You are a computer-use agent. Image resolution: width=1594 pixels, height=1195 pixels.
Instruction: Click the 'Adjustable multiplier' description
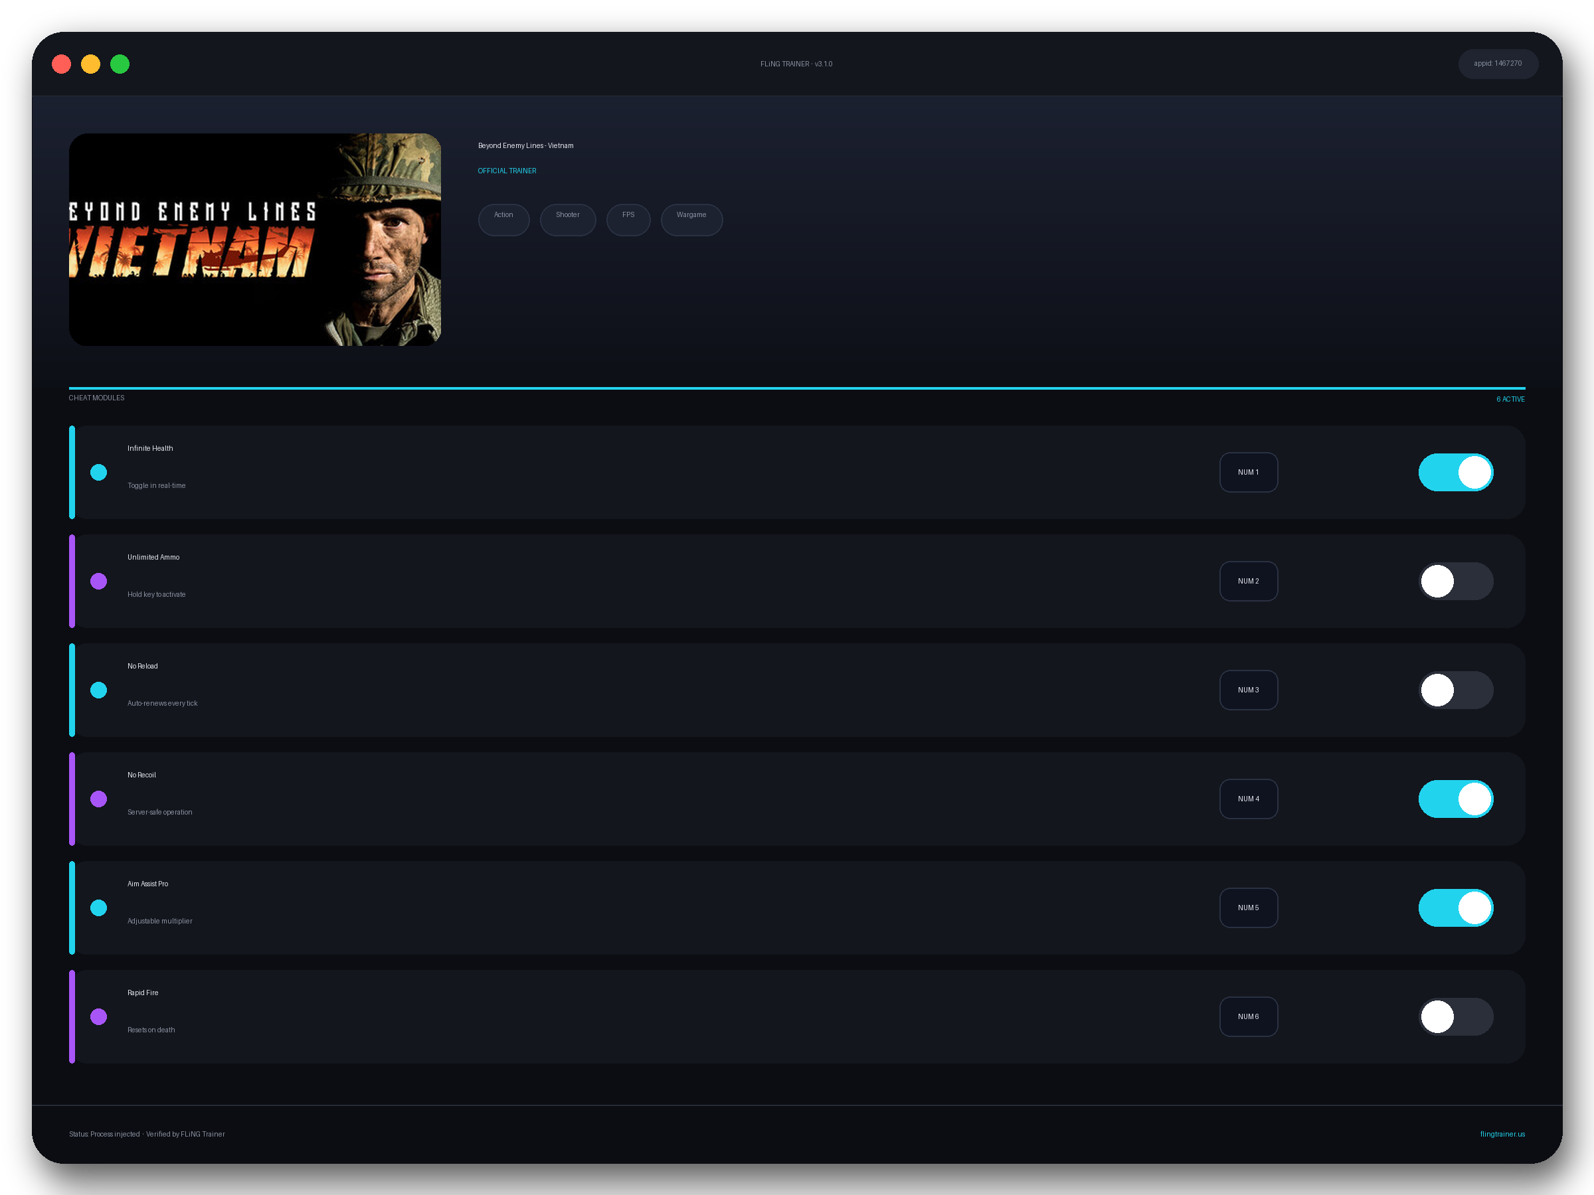click(x=160, y=921)
